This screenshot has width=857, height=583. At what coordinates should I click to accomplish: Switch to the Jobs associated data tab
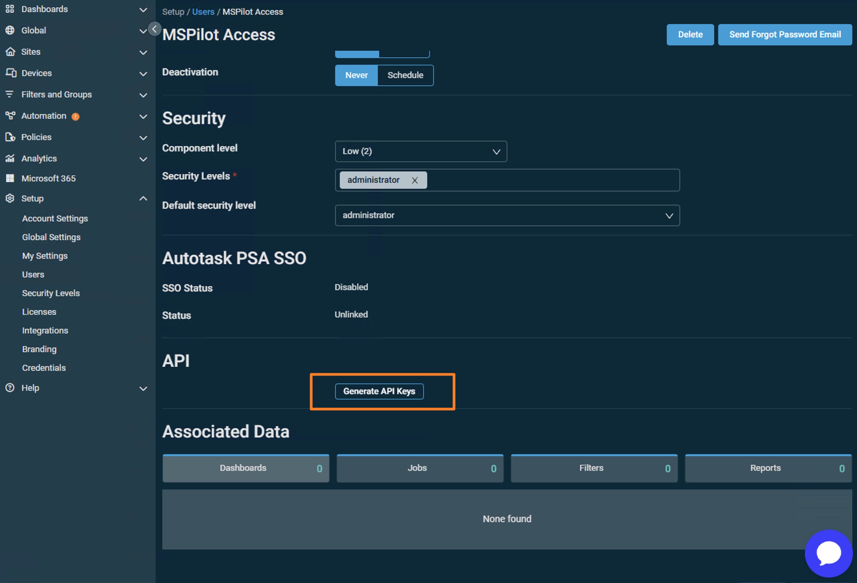coord(419,468)
